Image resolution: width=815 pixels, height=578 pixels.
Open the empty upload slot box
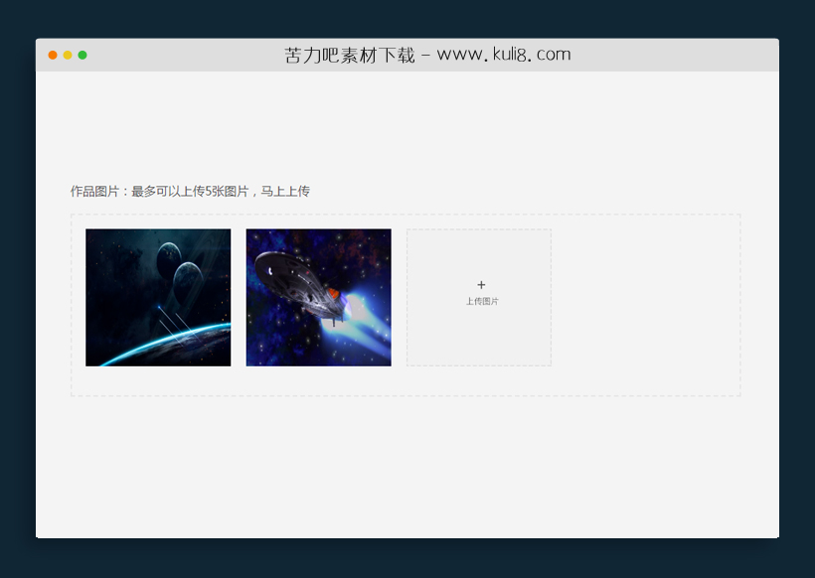pos(480,296)
